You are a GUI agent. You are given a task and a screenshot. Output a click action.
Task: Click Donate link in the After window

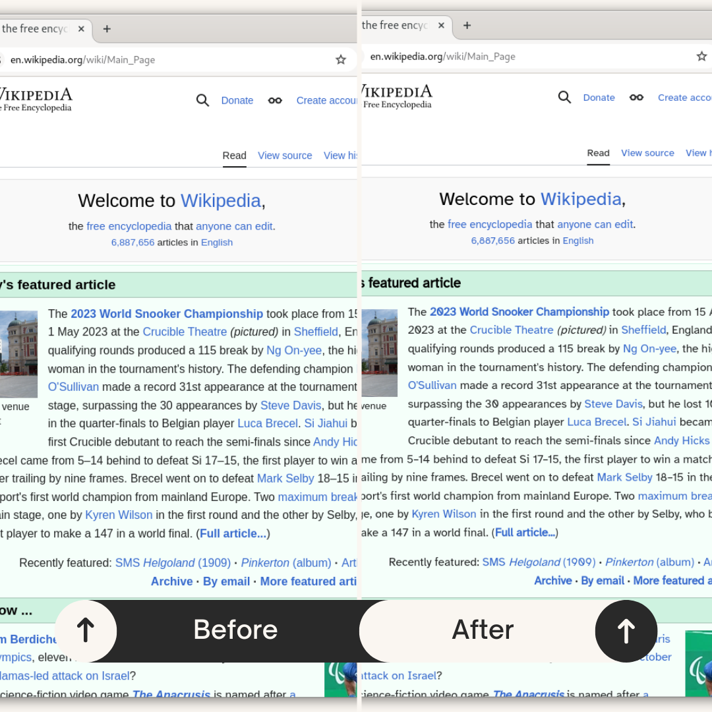coord(599,98)
